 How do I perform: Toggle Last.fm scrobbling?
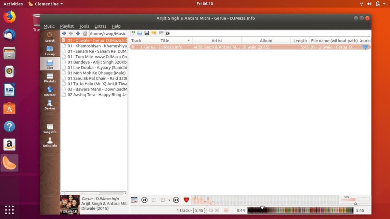[x=226, y=210]
